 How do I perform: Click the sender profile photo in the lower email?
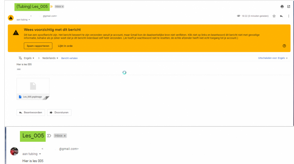point(14,151)
